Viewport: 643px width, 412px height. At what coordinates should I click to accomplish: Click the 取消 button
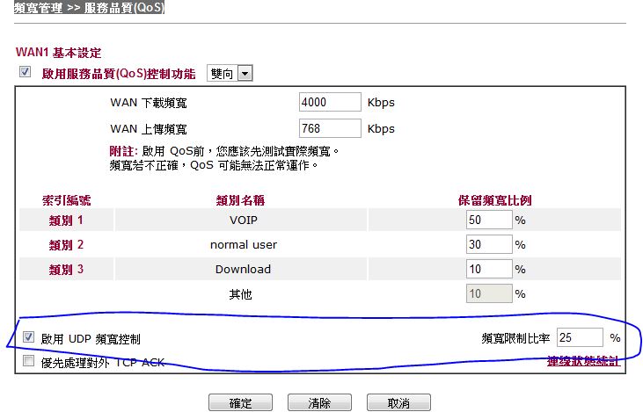pos(398,403)
